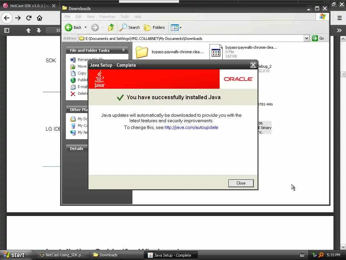Click the Close button in Java Setup dialog
The image size is (346, 260).
(x=241, y=183)
